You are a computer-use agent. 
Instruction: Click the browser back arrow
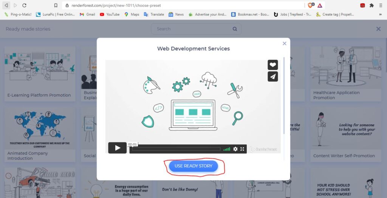(6, 5)
